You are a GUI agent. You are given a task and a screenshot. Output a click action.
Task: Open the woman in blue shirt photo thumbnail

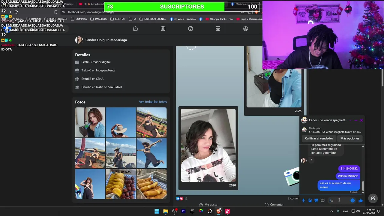point(90,122)
